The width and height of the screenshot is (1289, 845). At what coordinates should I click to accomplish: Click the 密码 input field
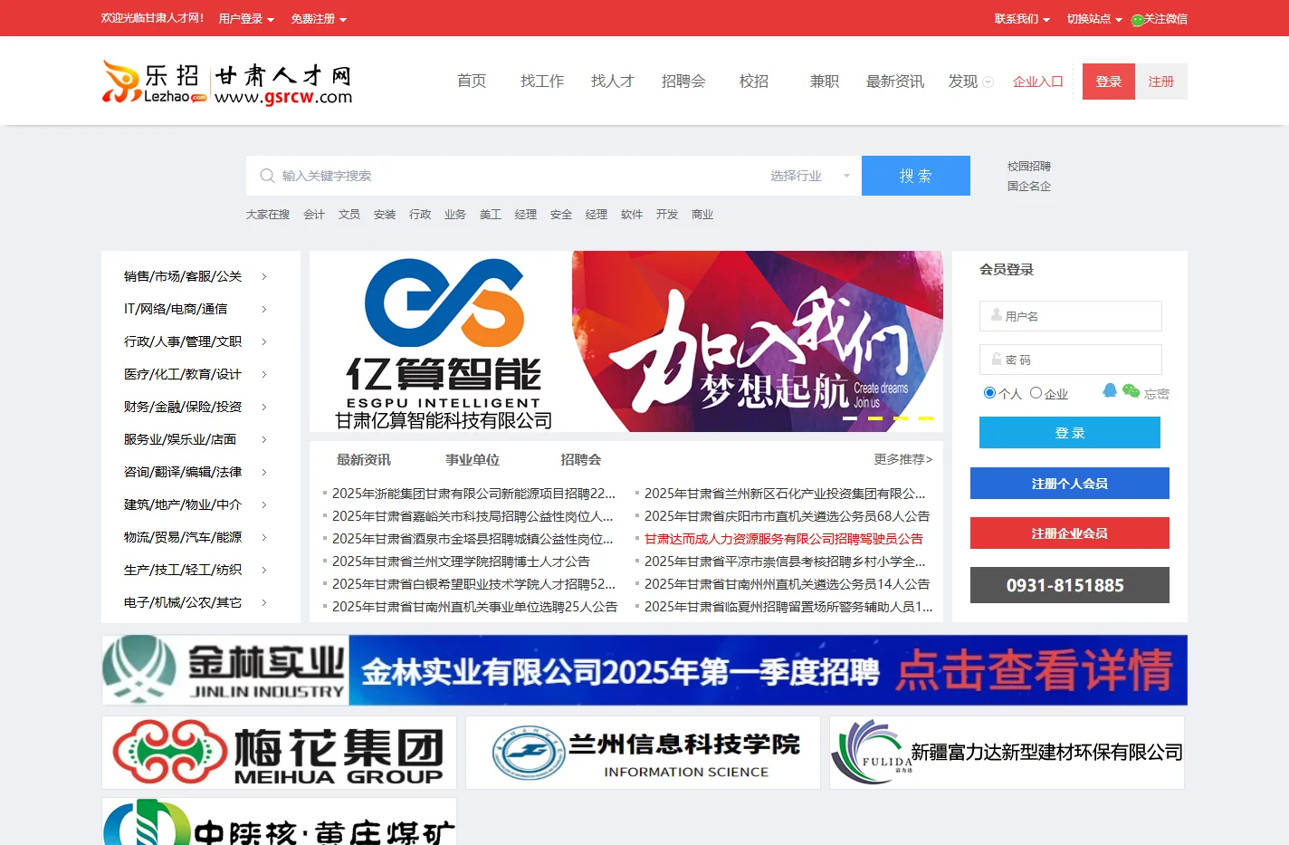coord(1071,360)
